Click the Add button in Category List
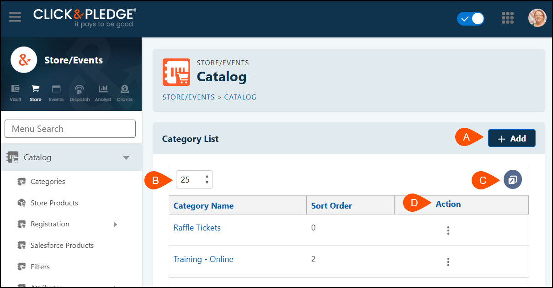 point(511,138)
